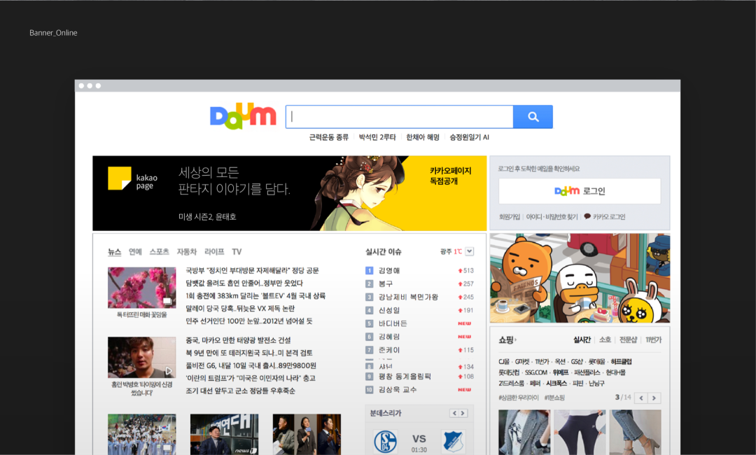Select the shopping 11번가 tab
Image resolution: width=756 pixels, height=455 pixels.
[653, 339]
